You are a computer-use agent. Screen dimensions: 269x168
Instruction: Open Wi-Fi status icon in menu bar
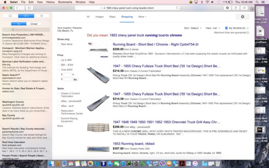click(207, 2)
